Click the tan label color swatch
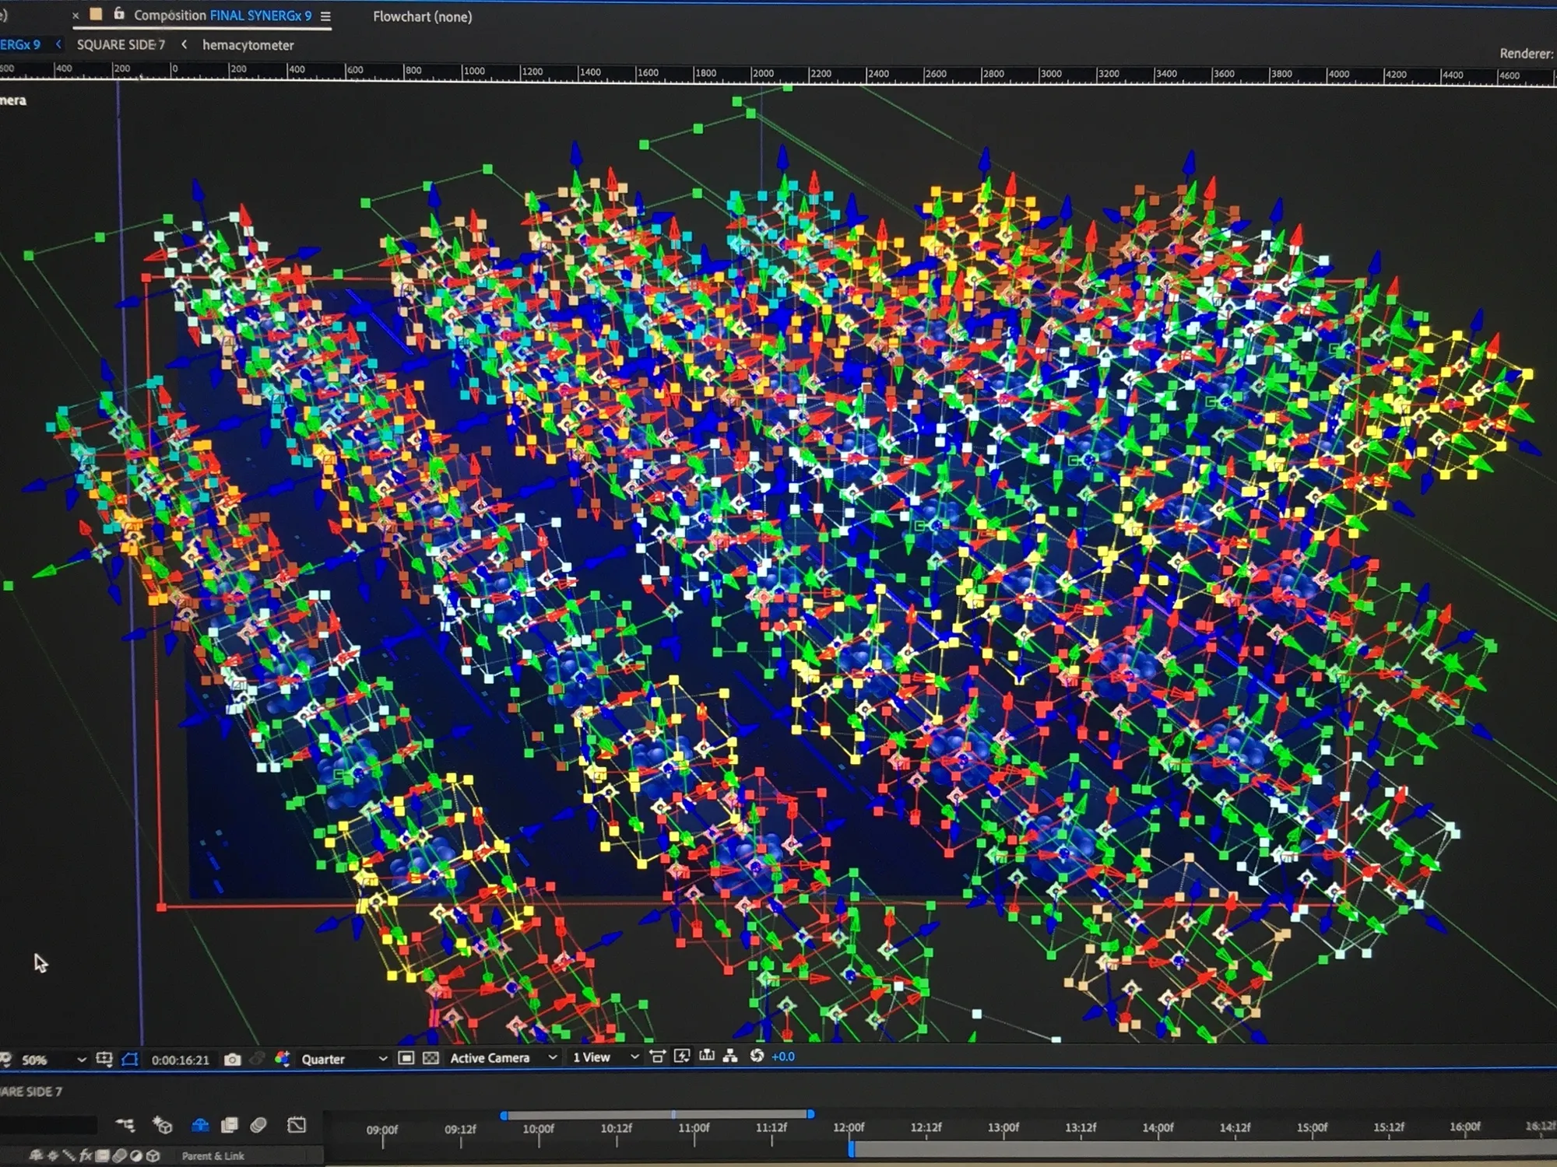The width and height of the screenshot is (1557, 1167). pos(96,14)
